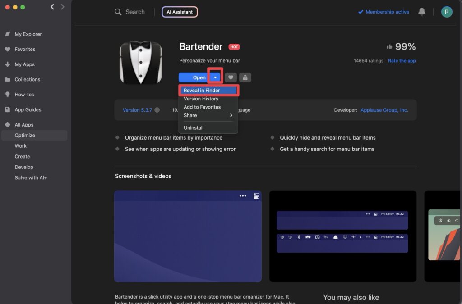Open App Guides in the sidebar
Screen dimensions: 462x304
pyautogui.click(x=28, y=109)
